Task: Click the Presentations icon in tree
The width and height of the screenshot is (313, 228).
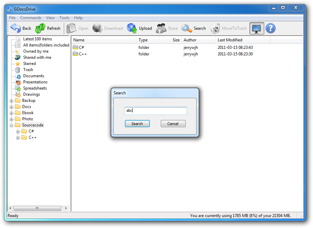Action: pos(18,82)
